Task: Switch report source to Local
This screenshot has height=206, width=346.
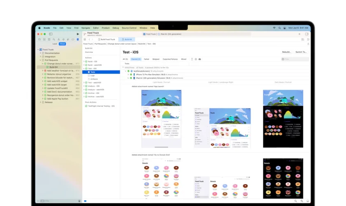Action: [54, 44]
